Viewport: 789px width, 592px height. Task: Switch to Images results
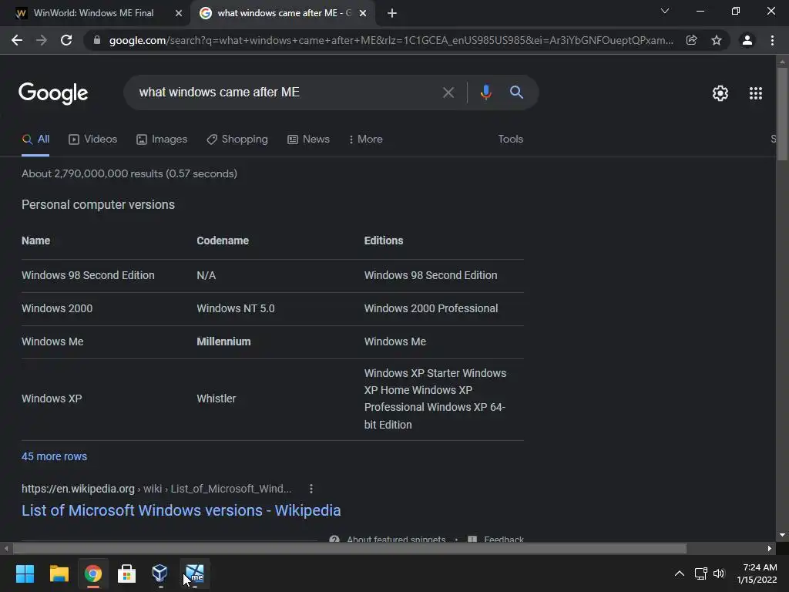(x=162, y=140)
